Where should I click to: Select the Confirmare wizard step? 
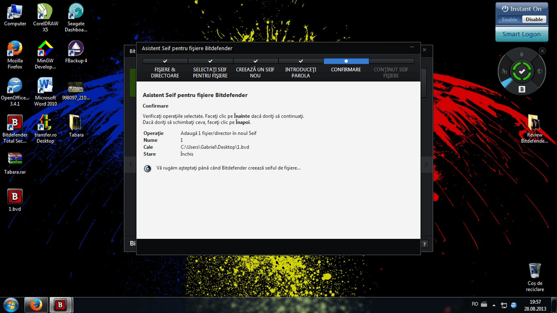click(x=346, y=70)
